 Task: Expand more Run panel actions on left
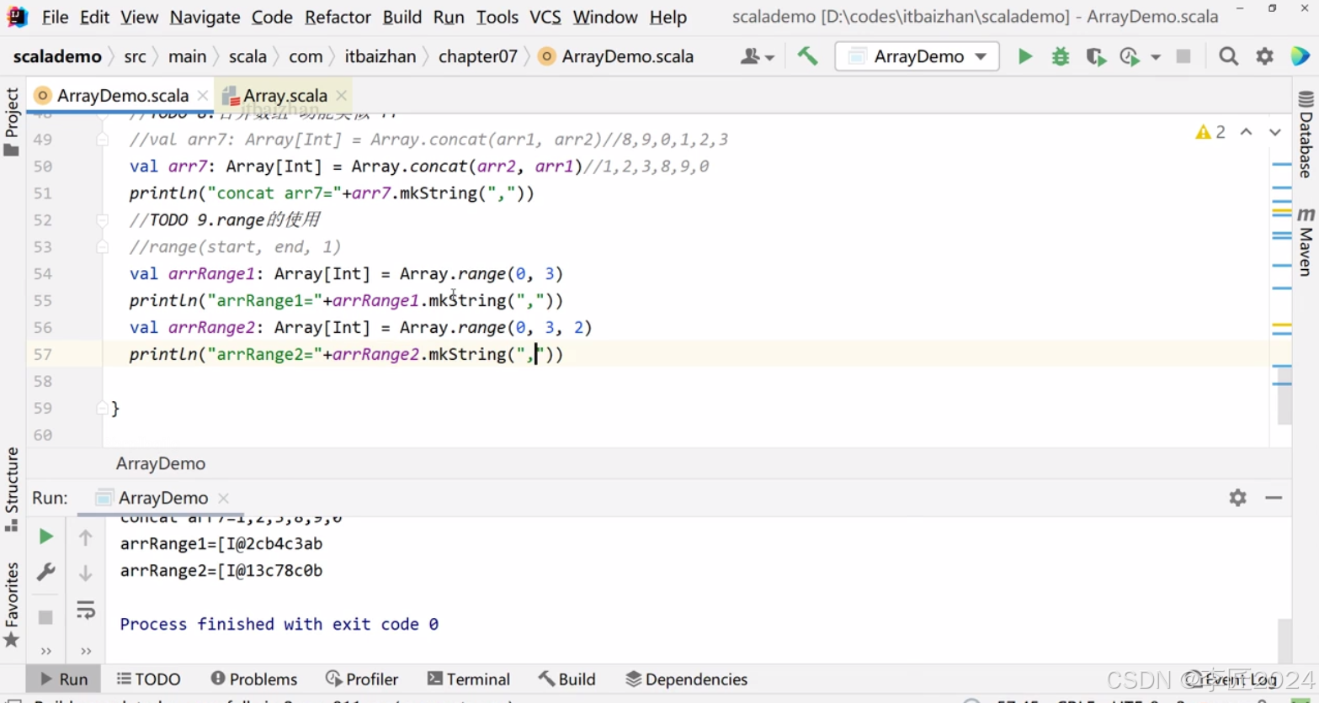click(46, 651)
